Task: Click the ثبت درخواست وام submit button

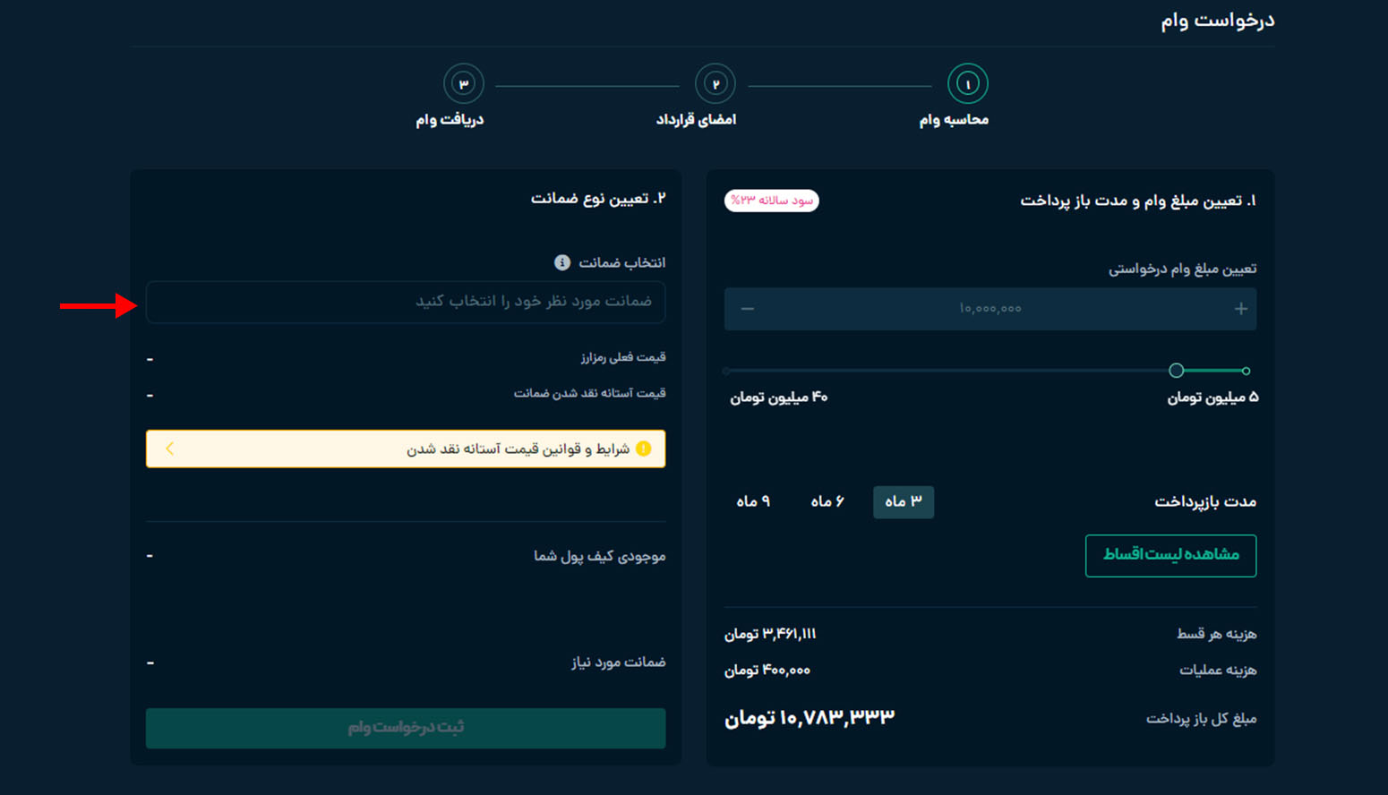Action: 406,728
